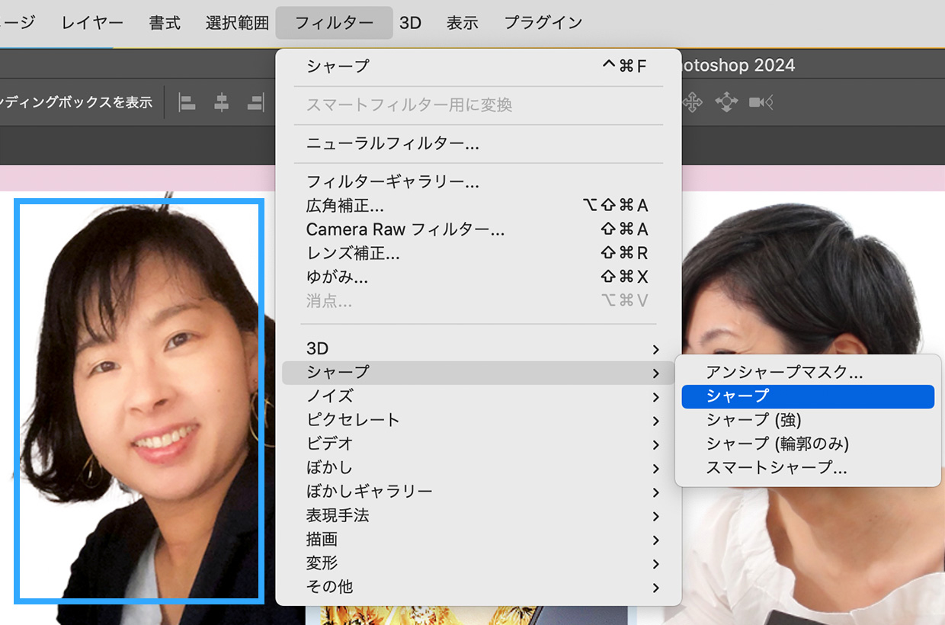Open the 書式 menu
This screenshot has height=625, width=945.
pyautogui.click(x=165, y=23)
